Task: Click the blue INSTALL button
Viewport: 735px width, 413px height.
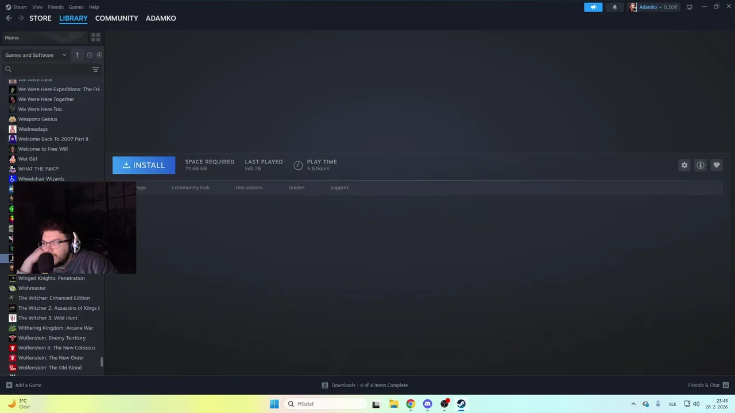Action: (x=144, y=165)
